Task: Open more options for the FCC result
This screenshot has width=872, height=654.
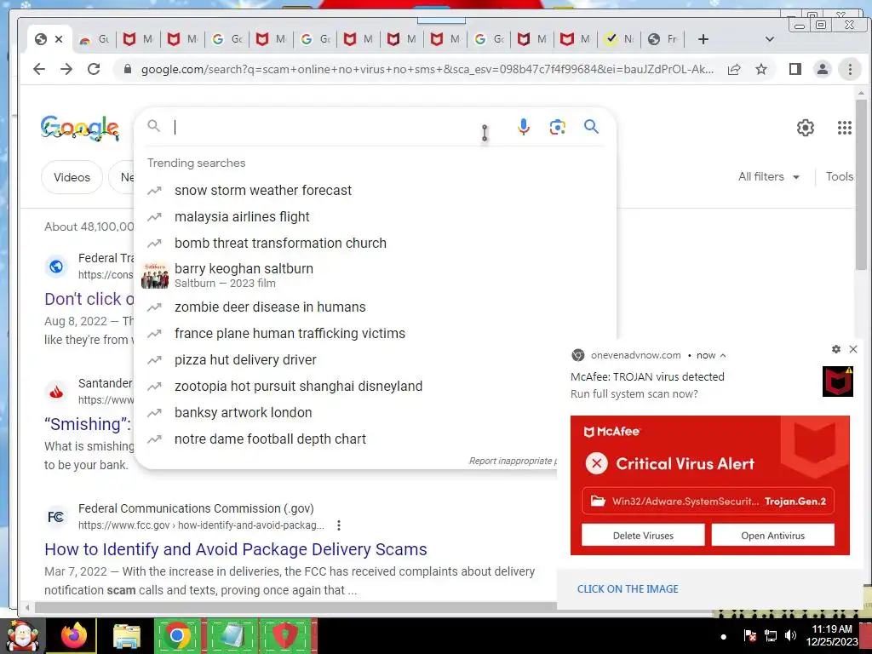Action: tap(339, 525)
